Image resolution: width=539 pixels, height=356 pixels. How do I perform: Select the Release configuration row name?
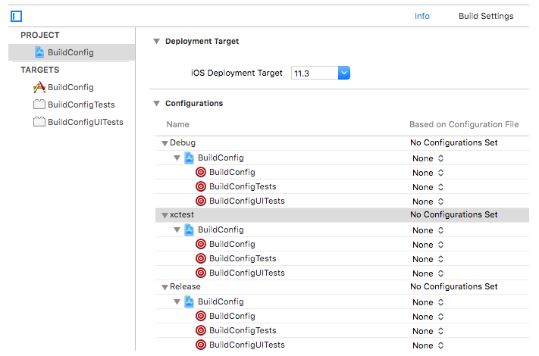coord(186,287)
